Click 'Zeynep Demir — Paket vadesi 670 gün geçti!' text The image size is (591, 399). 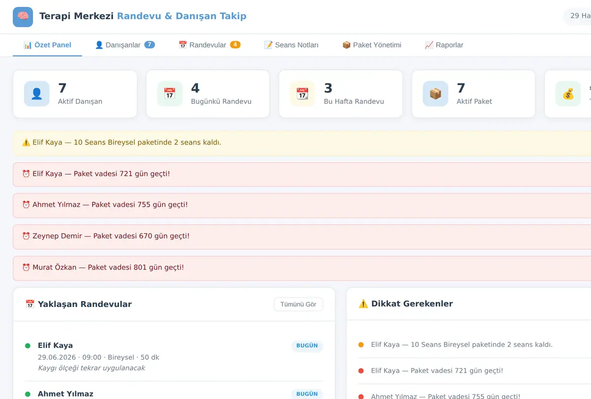point(111,237)
